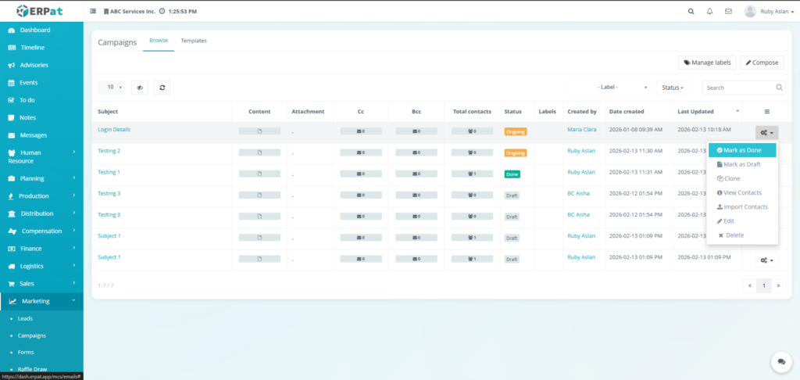Click into the Search input field
The image size is (800, 380).
(x=738, y=88)
